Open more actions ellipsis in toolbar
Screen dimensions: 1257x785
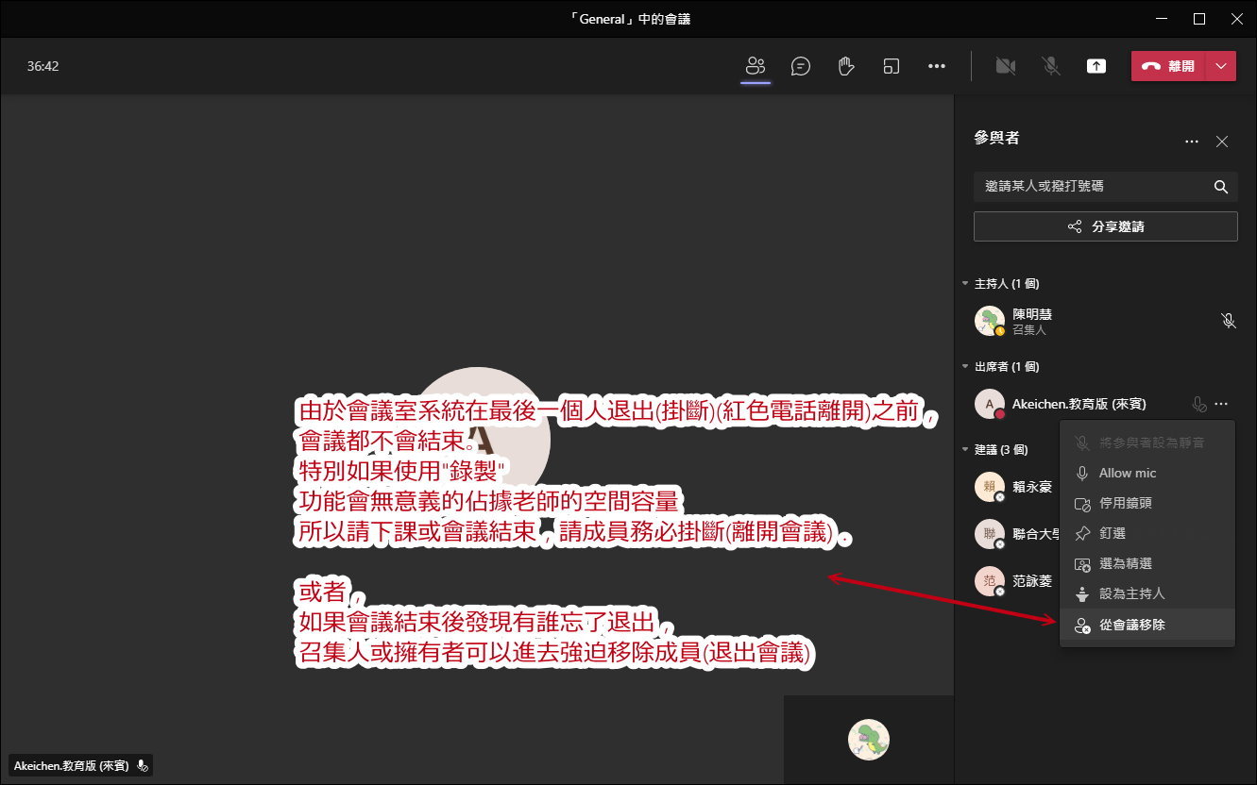coord(936,66)
